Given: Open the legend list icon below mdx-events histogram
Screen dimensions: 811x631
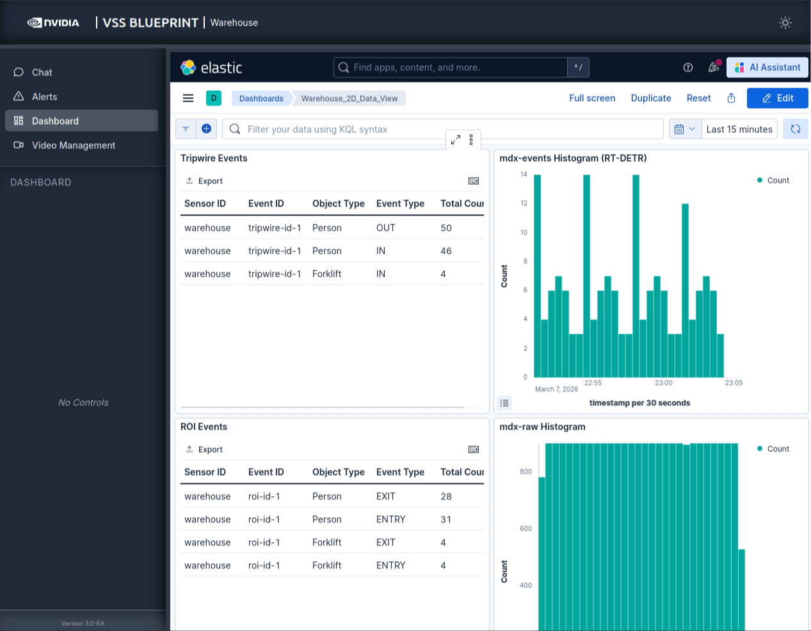Looking at the screenshot, I should point(504,403).
